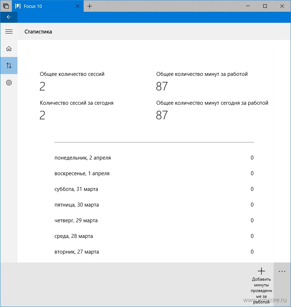Click today's minutes worked value 87
The image size is (291, 307).
point(162,115)
